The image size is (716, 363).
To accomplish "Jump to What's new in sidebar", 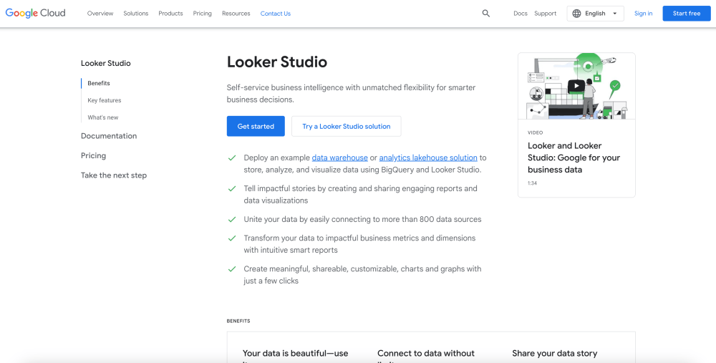I will tap(102, 117).
